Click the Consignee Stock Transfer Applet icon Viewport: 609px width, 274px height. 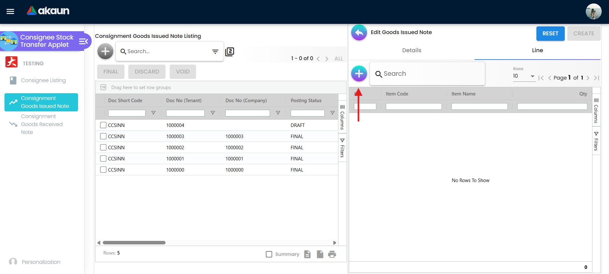9,41
